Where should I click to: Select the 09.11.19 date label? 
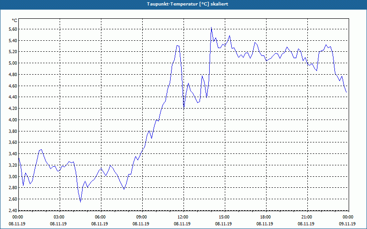pyautogui.click(x=347, y=224)
